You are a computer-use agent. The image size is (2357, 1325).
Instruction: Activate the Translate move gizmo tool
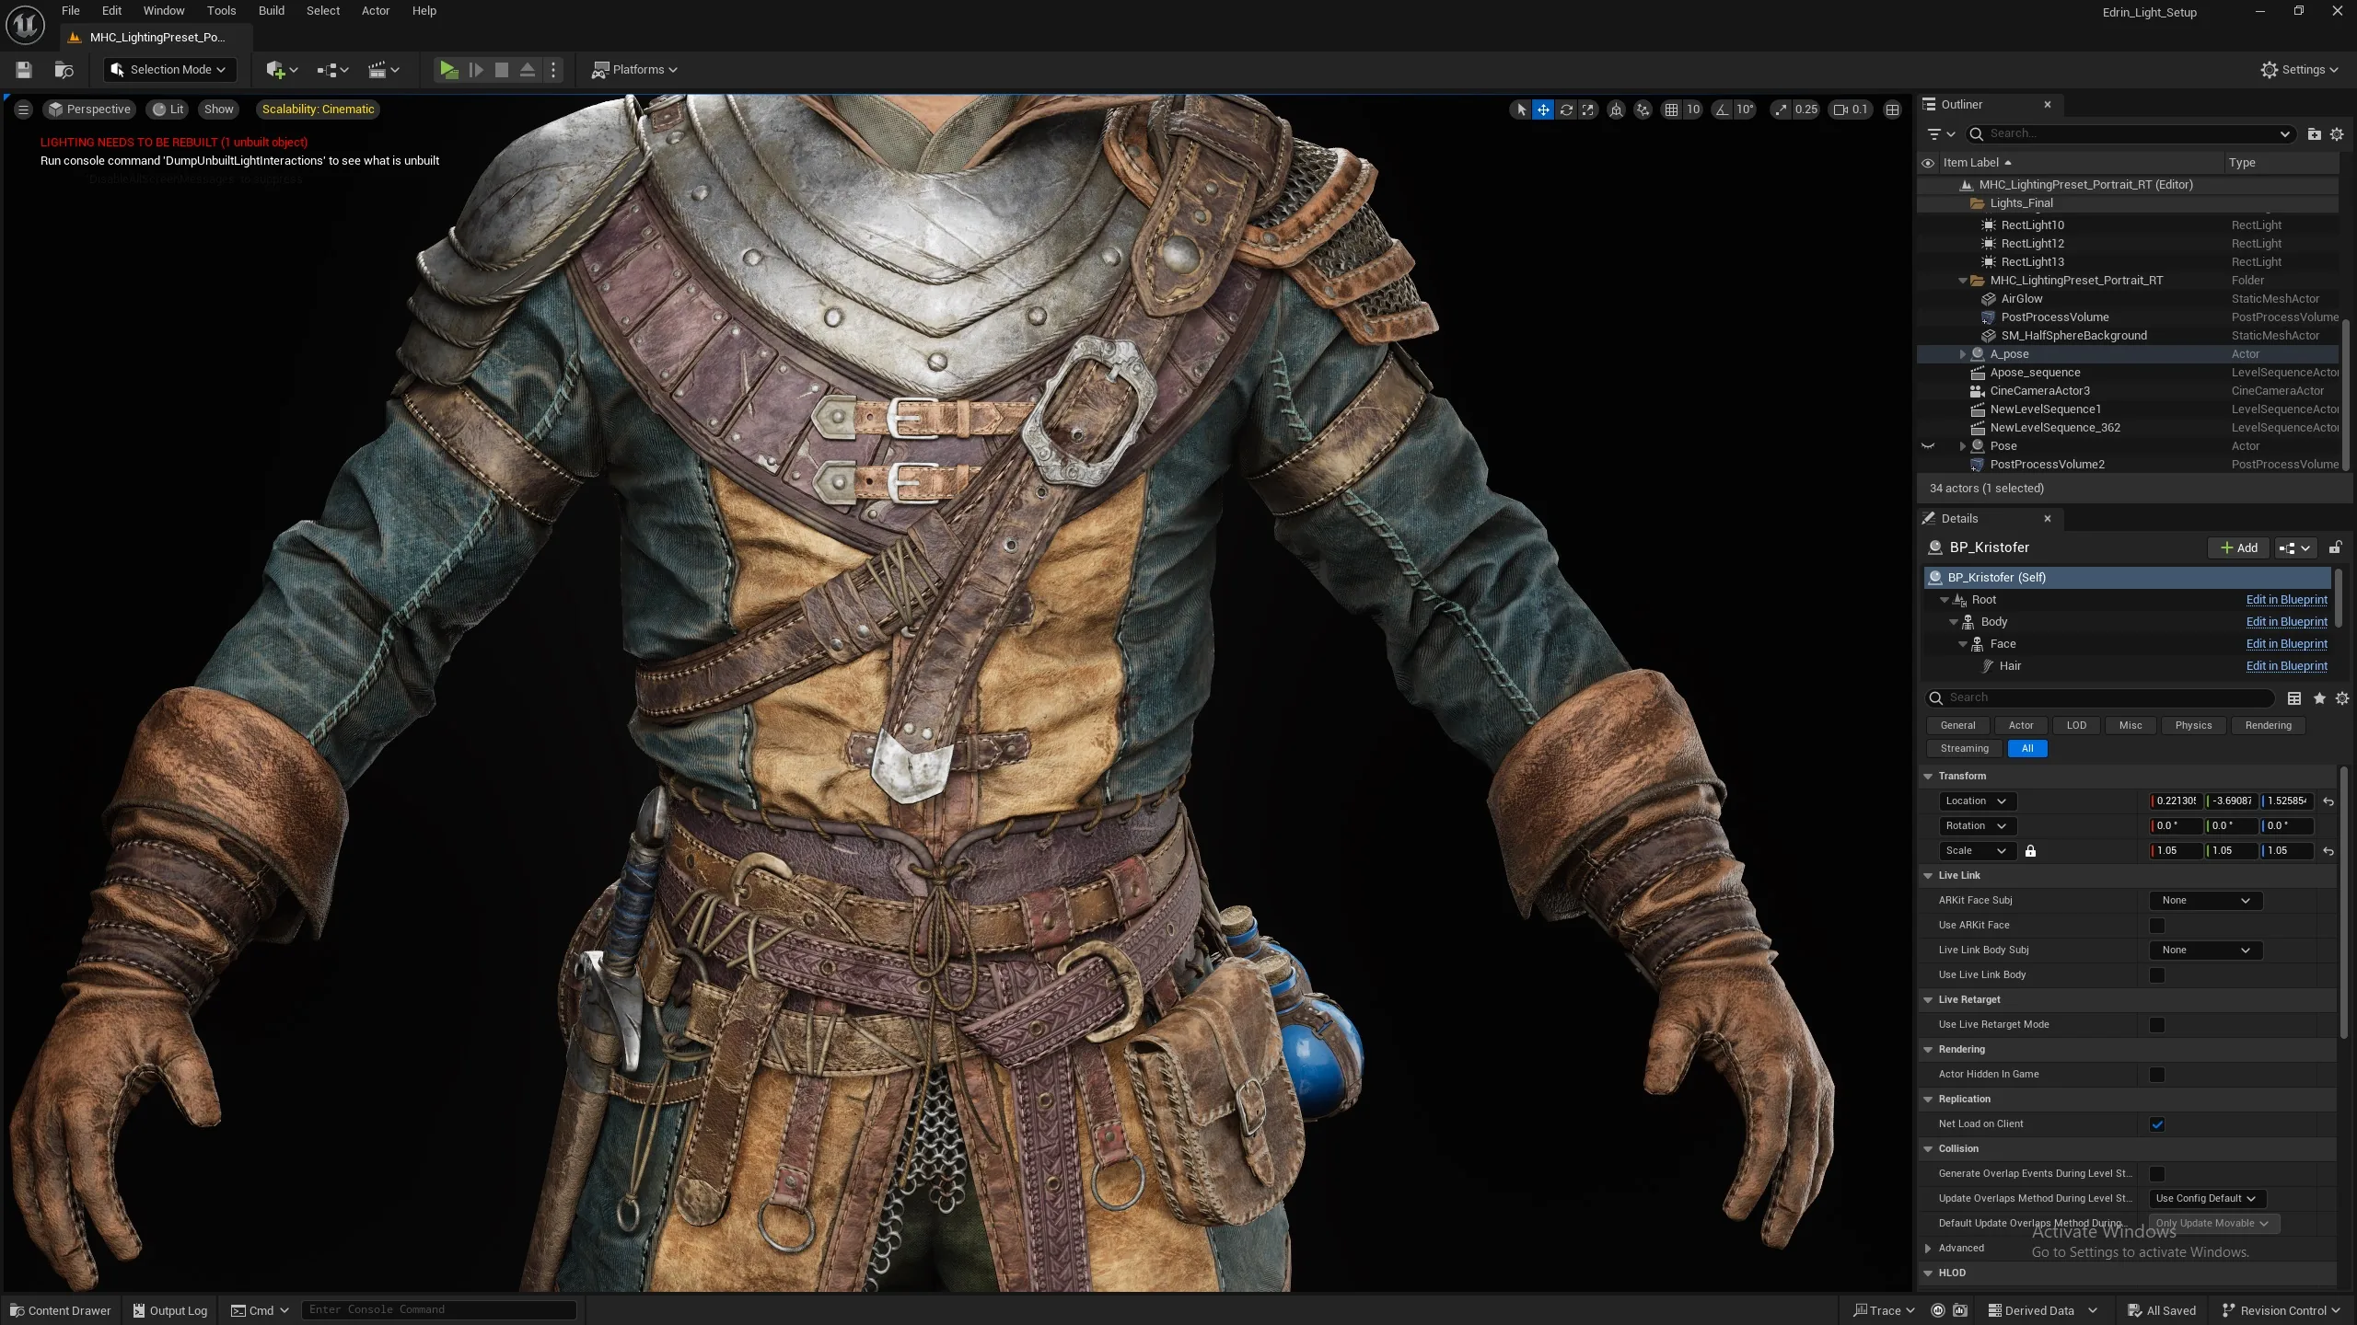point(1543,109)
